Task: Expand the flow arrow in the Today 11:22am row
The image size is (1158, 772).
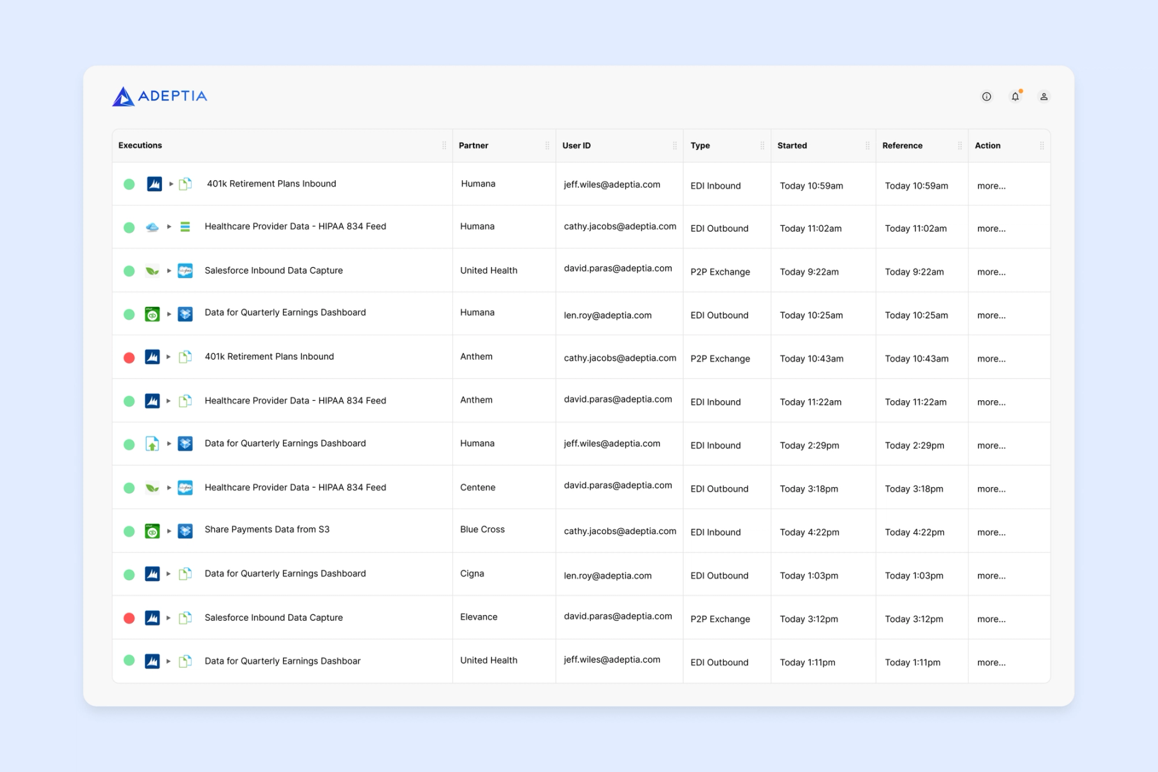Action: tap(169, 401)
